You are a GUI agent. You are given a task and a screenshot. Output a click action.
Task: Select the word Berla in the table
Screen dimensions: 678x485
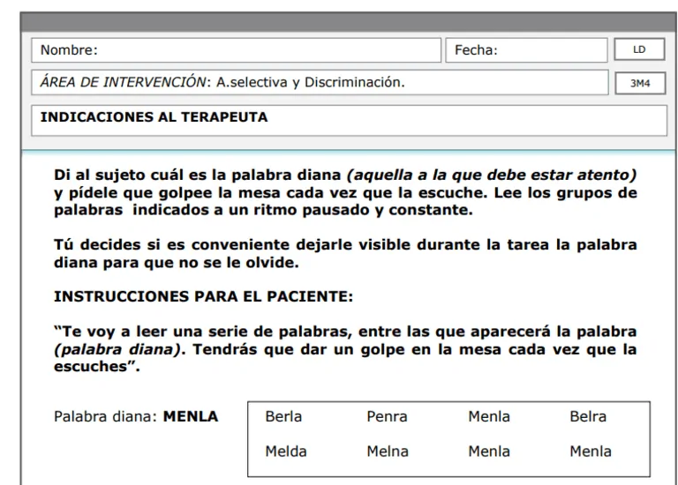click(283, 416)
